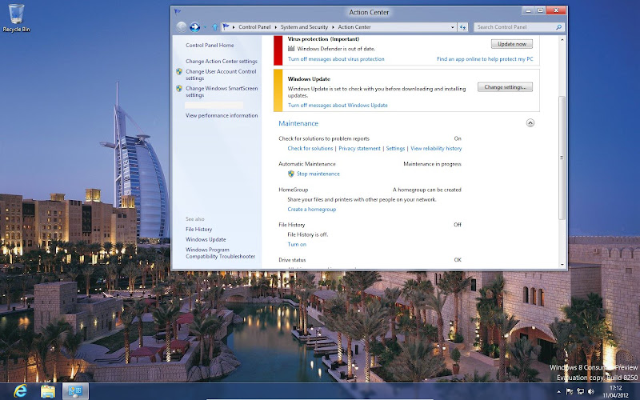Viewport: 640px width, 400px height.
Task: Open the Recycle Bin desktop icon
Action: [16, 18]
